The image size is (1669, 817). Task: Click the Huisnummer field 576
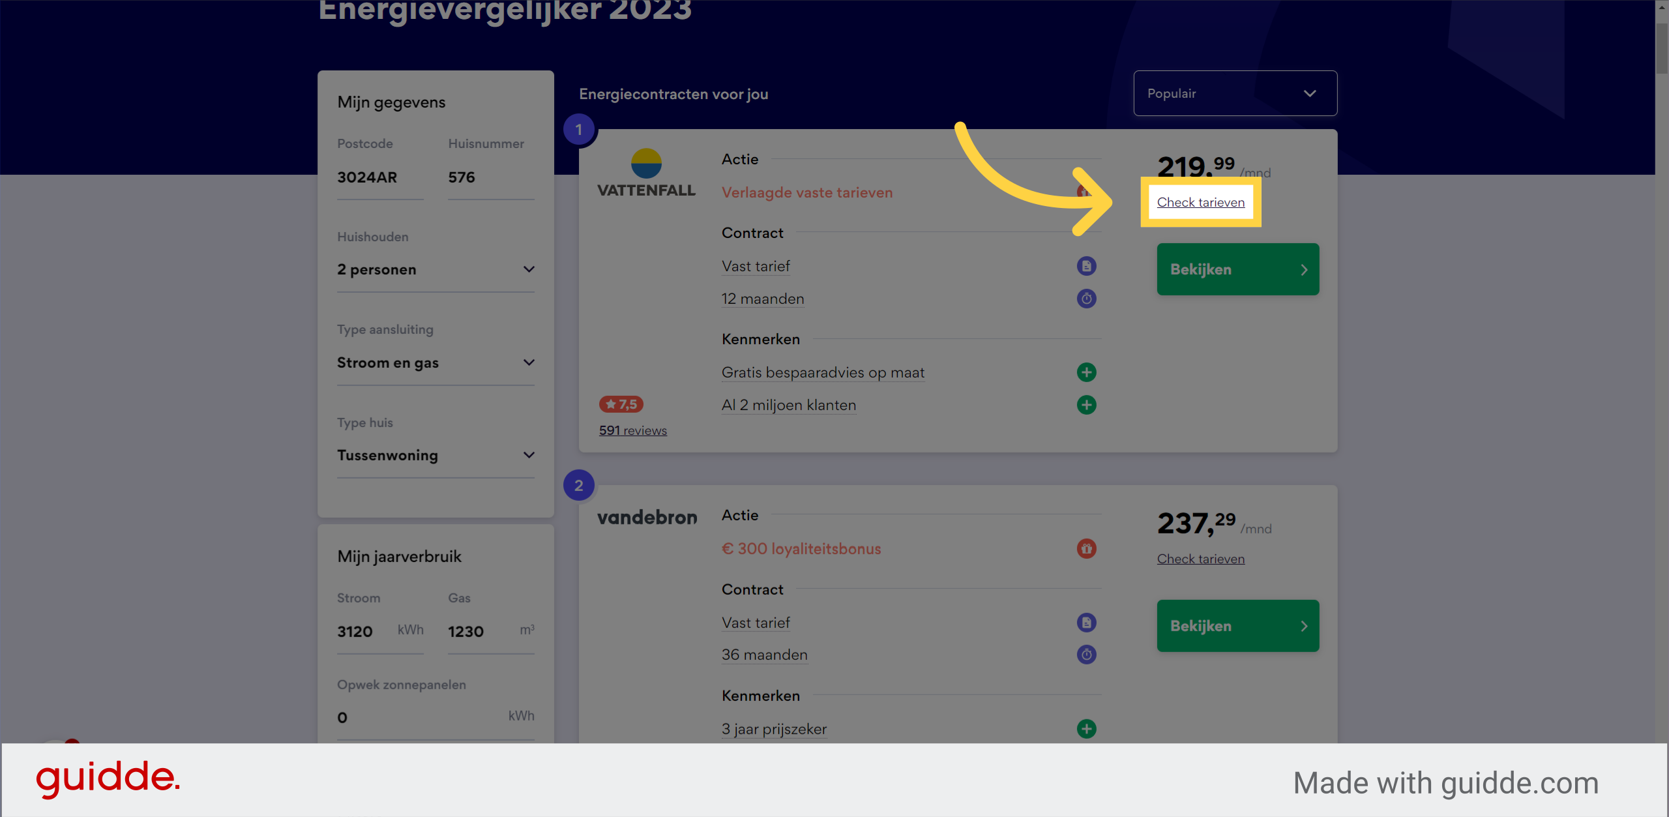pyautogui.click(x=491, y=177)
